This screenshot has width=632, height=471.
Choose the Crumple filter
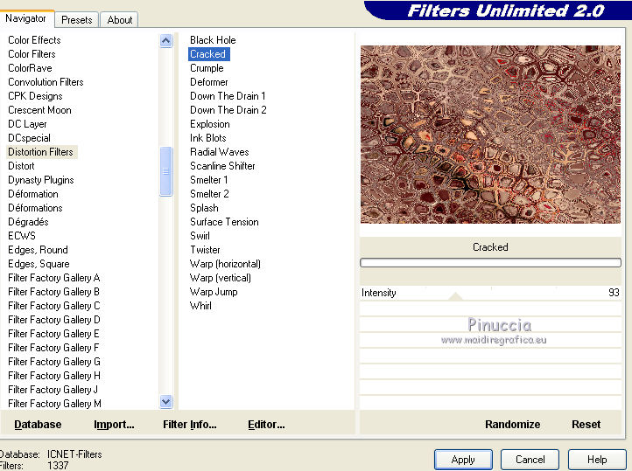click(x=207, y=68)
